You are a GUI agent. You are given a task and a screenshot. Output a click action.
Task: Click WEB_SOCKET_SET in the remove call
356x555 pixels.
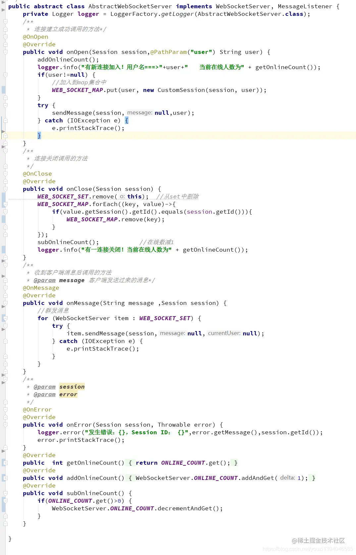pyautogui.click(x=63, y=196)
